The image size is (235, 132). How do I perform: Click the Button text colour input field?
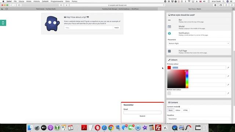tap(199, 93)
